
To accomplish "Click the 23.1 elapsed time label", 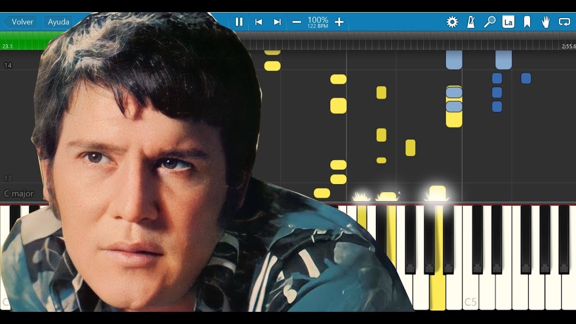I will coord(7,46).
